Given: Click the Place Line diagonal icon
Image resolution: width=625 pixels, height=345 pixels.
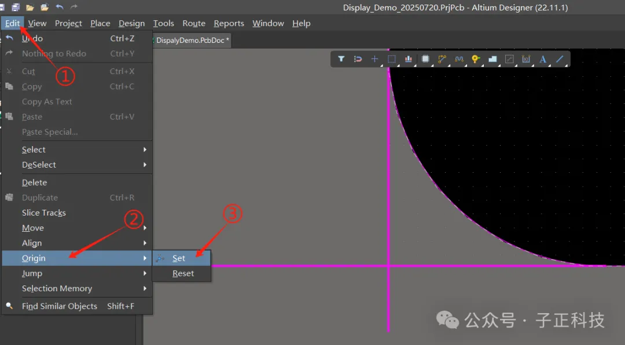Looking at the screenshot, I should click(560, 59).
